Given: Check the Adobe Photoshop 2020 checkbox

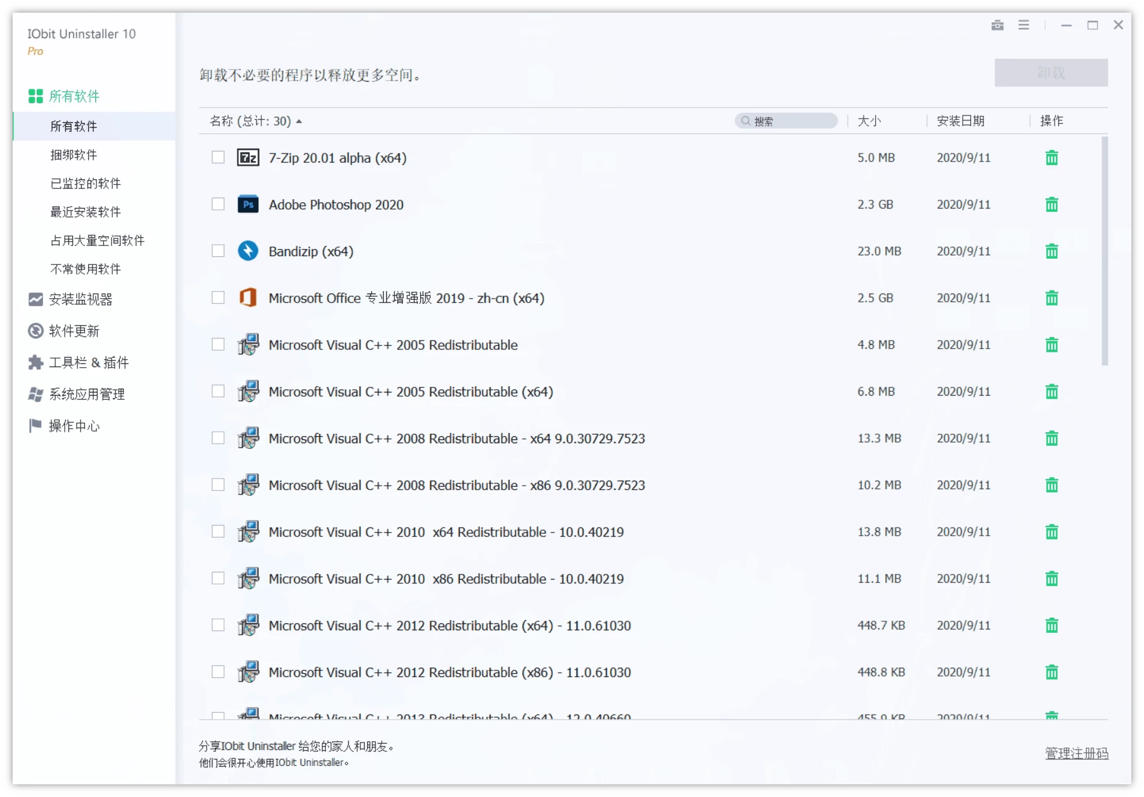Looking at the screenshot, I should point(218,204).
